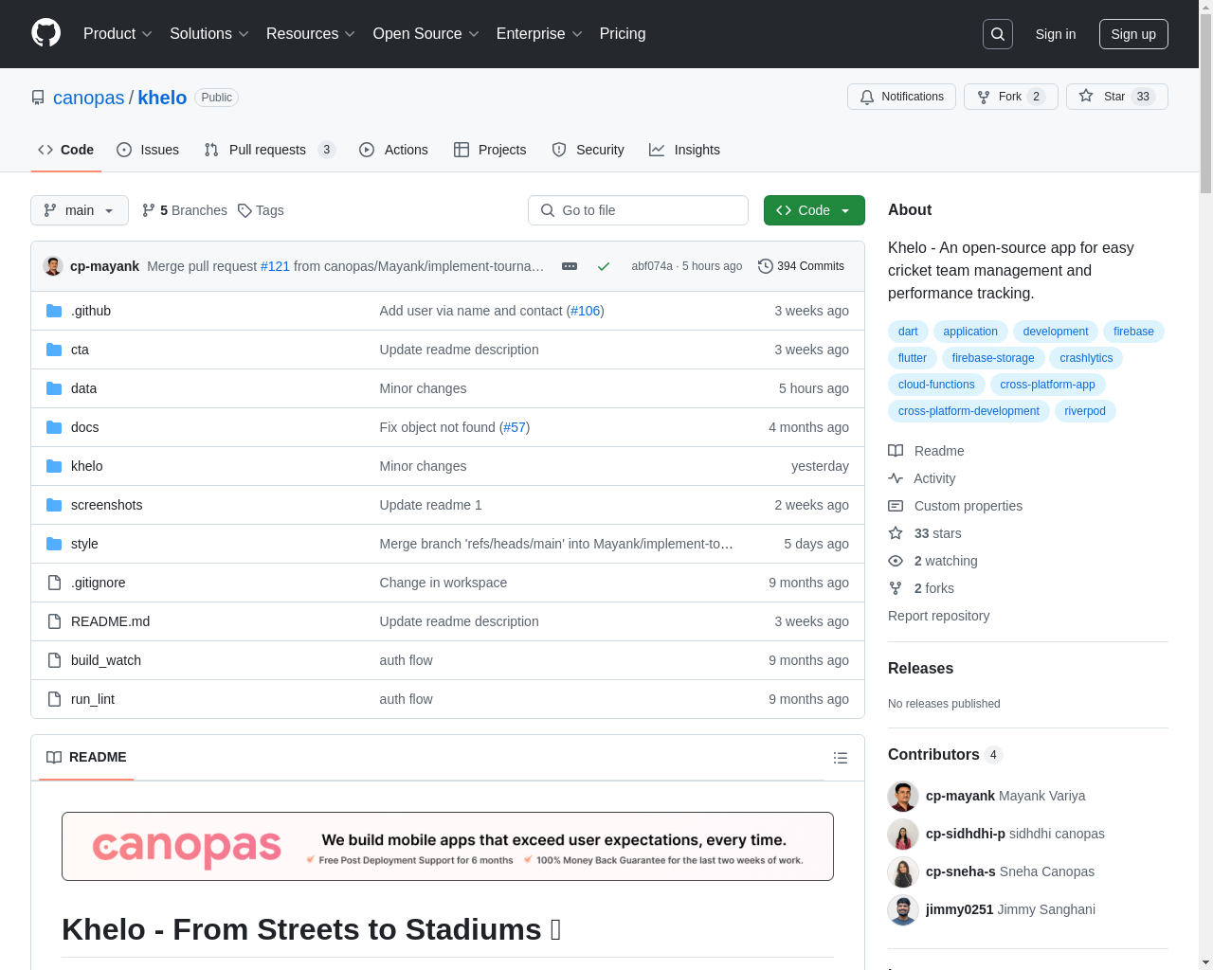Switch to the Security tab
This screenshot has width=1213, height=970.
click(x=588, y=150)
